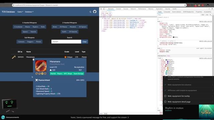
Task: Open the background-color #222 swatch
Action: [x=174, y=37]
